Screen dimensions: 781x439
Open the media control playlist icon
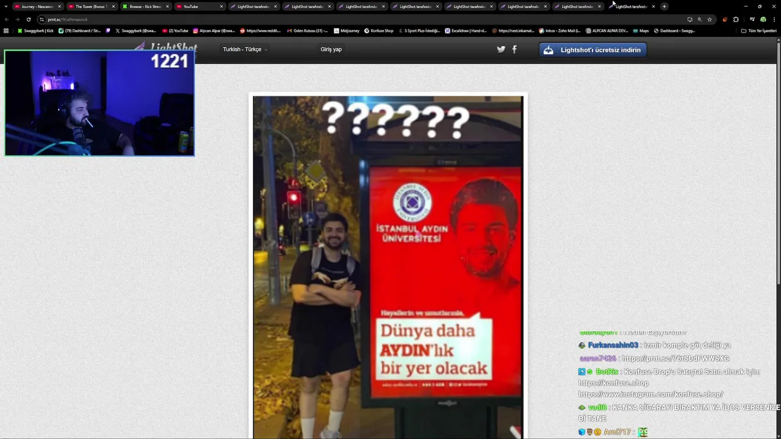coord(752,20)
